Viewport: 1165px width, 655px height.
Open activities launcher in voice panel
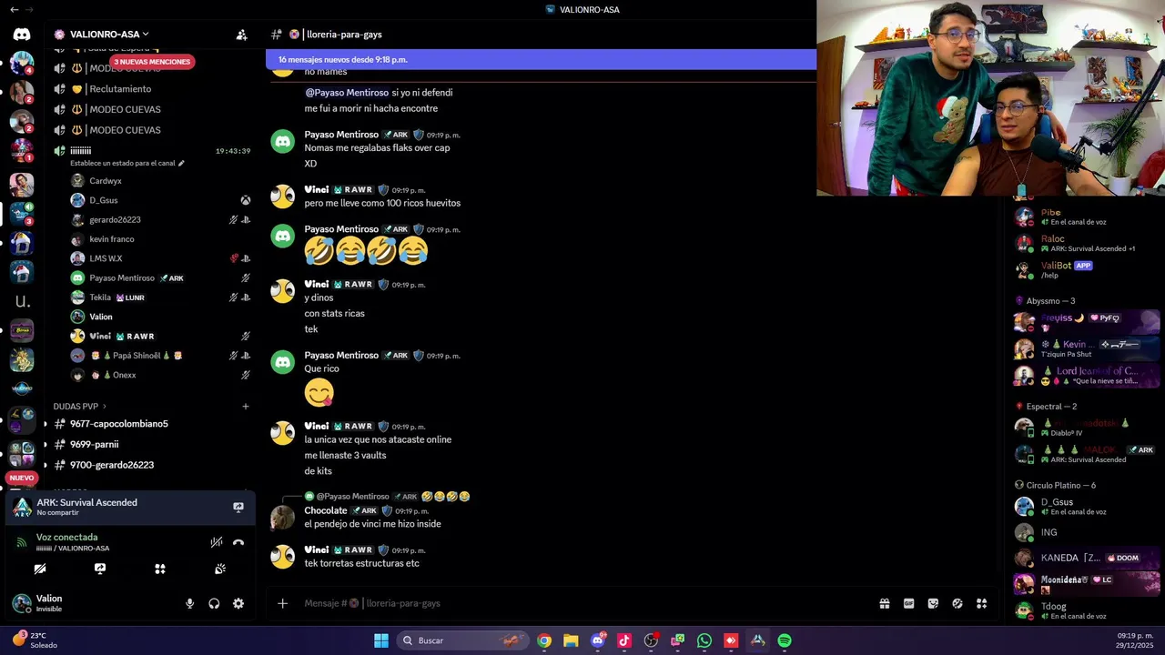coord(160,569)
